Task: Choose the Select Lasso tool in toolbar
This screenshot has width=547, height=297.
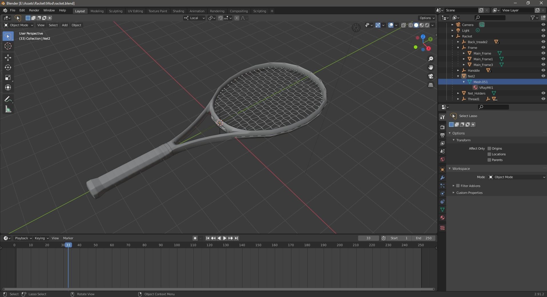Action: click(x=8, y=36)
